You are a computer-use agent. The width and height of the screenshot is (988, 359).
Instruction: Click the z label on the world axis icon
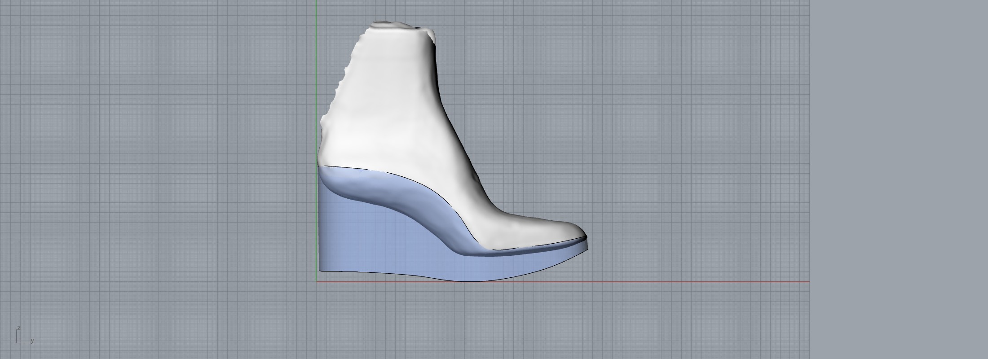19,328
